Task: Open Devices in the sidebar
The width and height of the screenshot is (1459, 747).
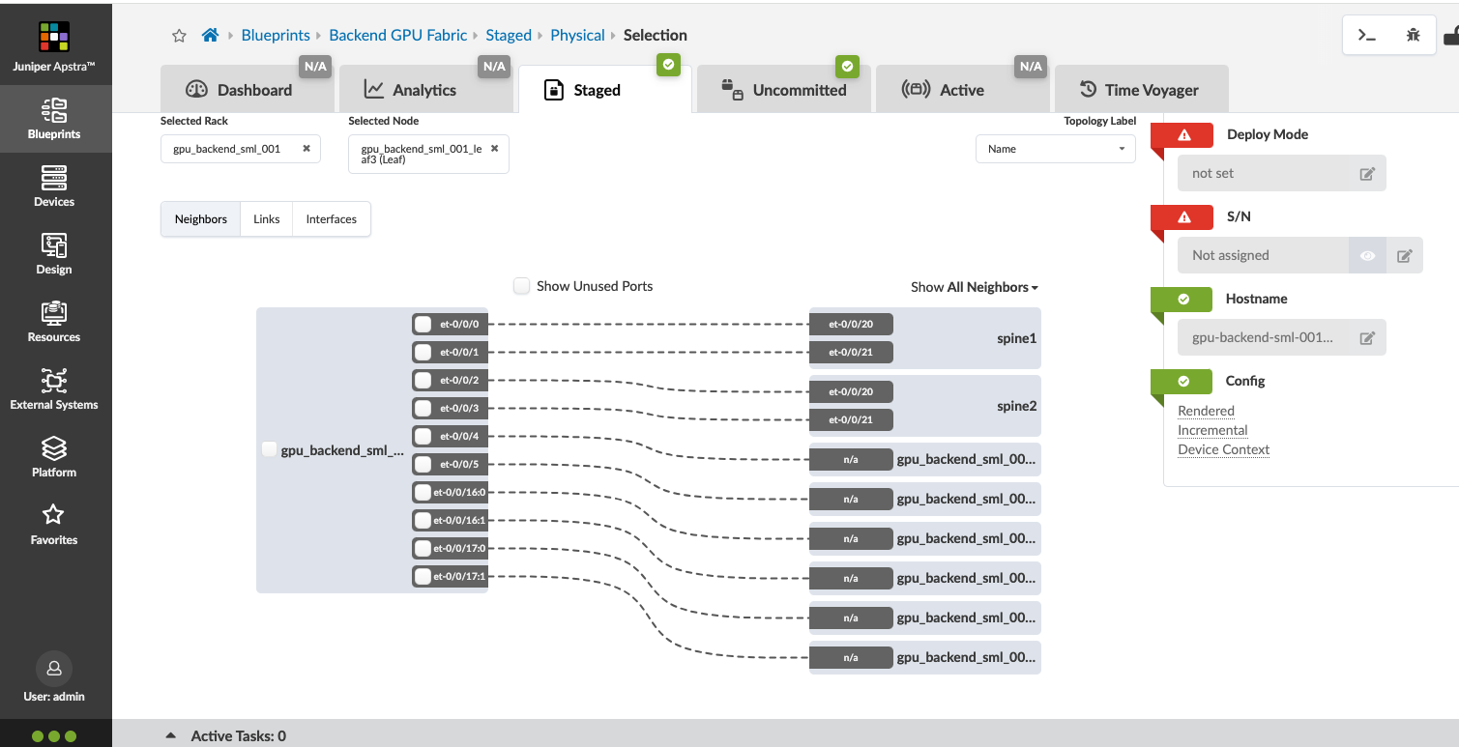Action: (54, 187)
